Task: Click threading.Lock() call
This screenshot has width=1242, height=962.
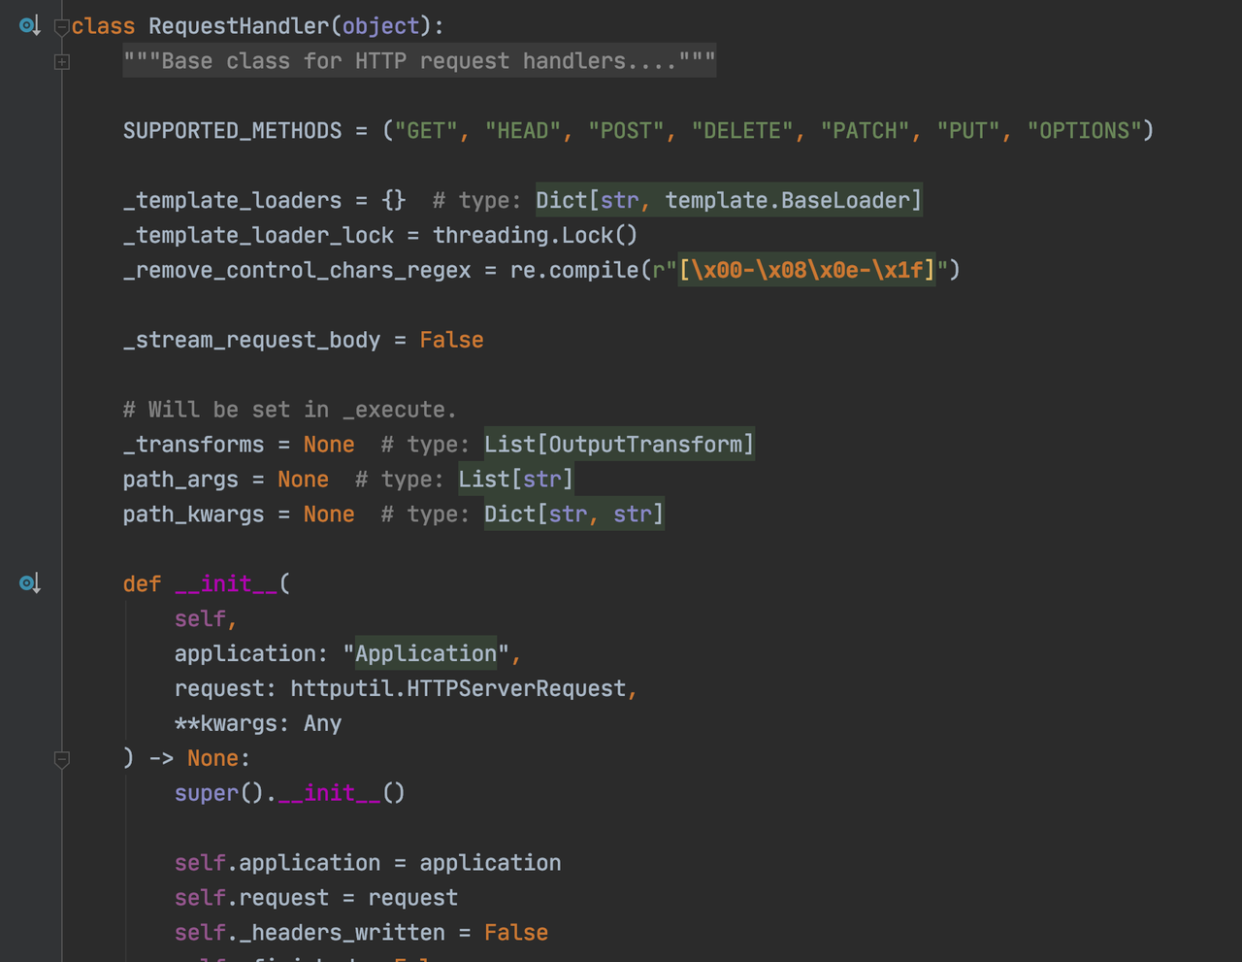Action: [x=535, y=236]
